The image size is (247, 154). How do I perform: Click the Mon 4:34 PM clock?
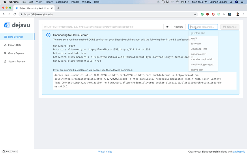click(199, 2)
